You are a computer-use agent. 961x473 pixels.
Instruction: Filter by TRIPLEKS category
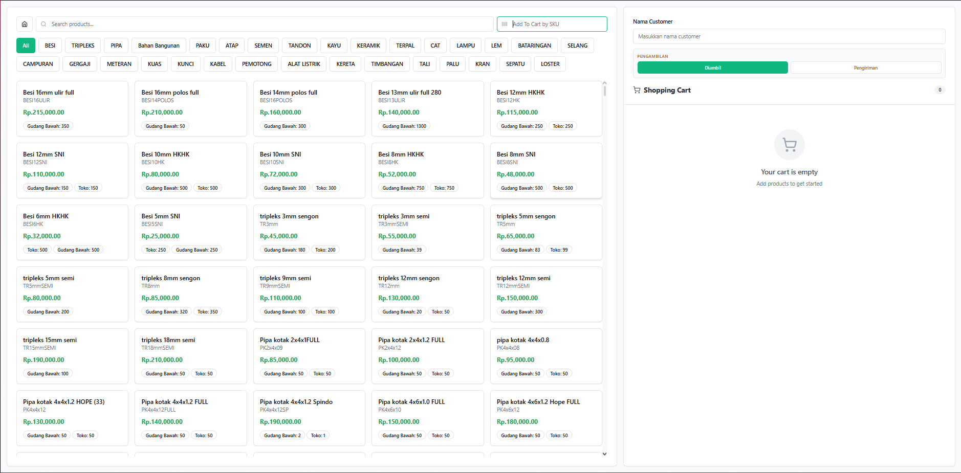pyautogui.click(x=83, y=46)
